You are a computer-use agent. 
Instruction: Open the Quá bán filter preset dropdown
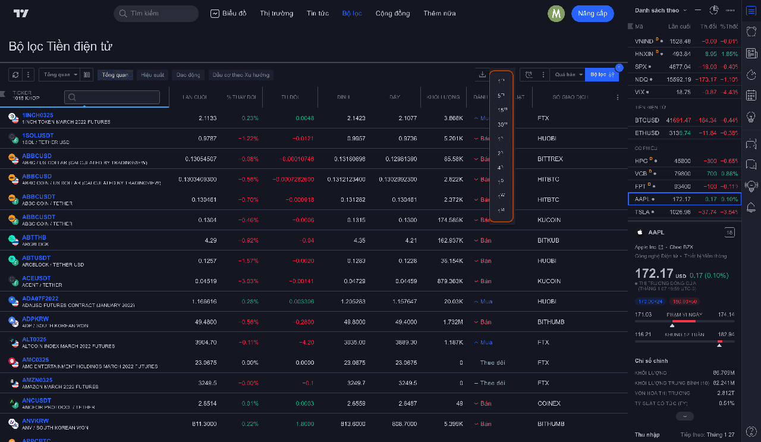point(568,75)
